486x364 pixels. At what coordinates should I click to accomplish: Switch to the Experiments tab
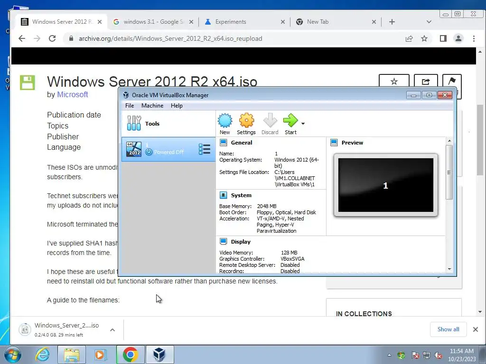[x=245, y=22]
